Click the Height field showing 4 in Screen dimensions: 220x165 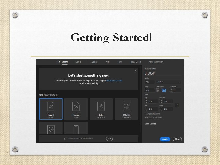tap(149, 90)
